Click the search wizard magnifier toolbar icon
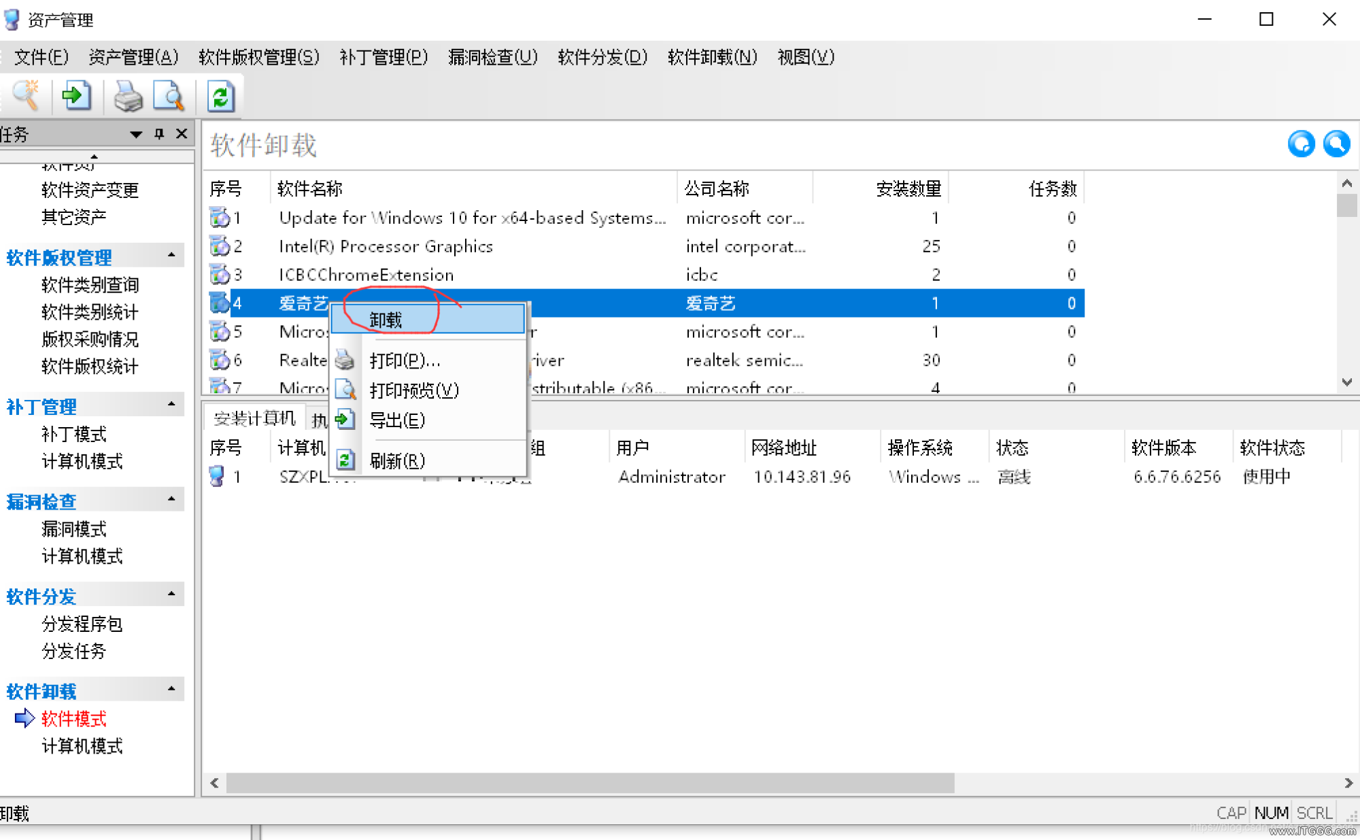 pos(27,96)
